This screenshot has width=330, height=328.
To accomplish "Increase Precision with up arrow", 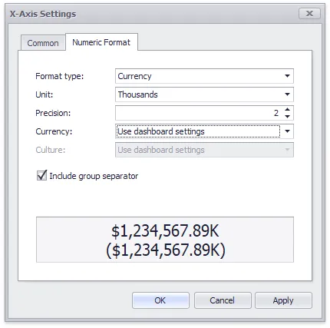I will point(288,110).
